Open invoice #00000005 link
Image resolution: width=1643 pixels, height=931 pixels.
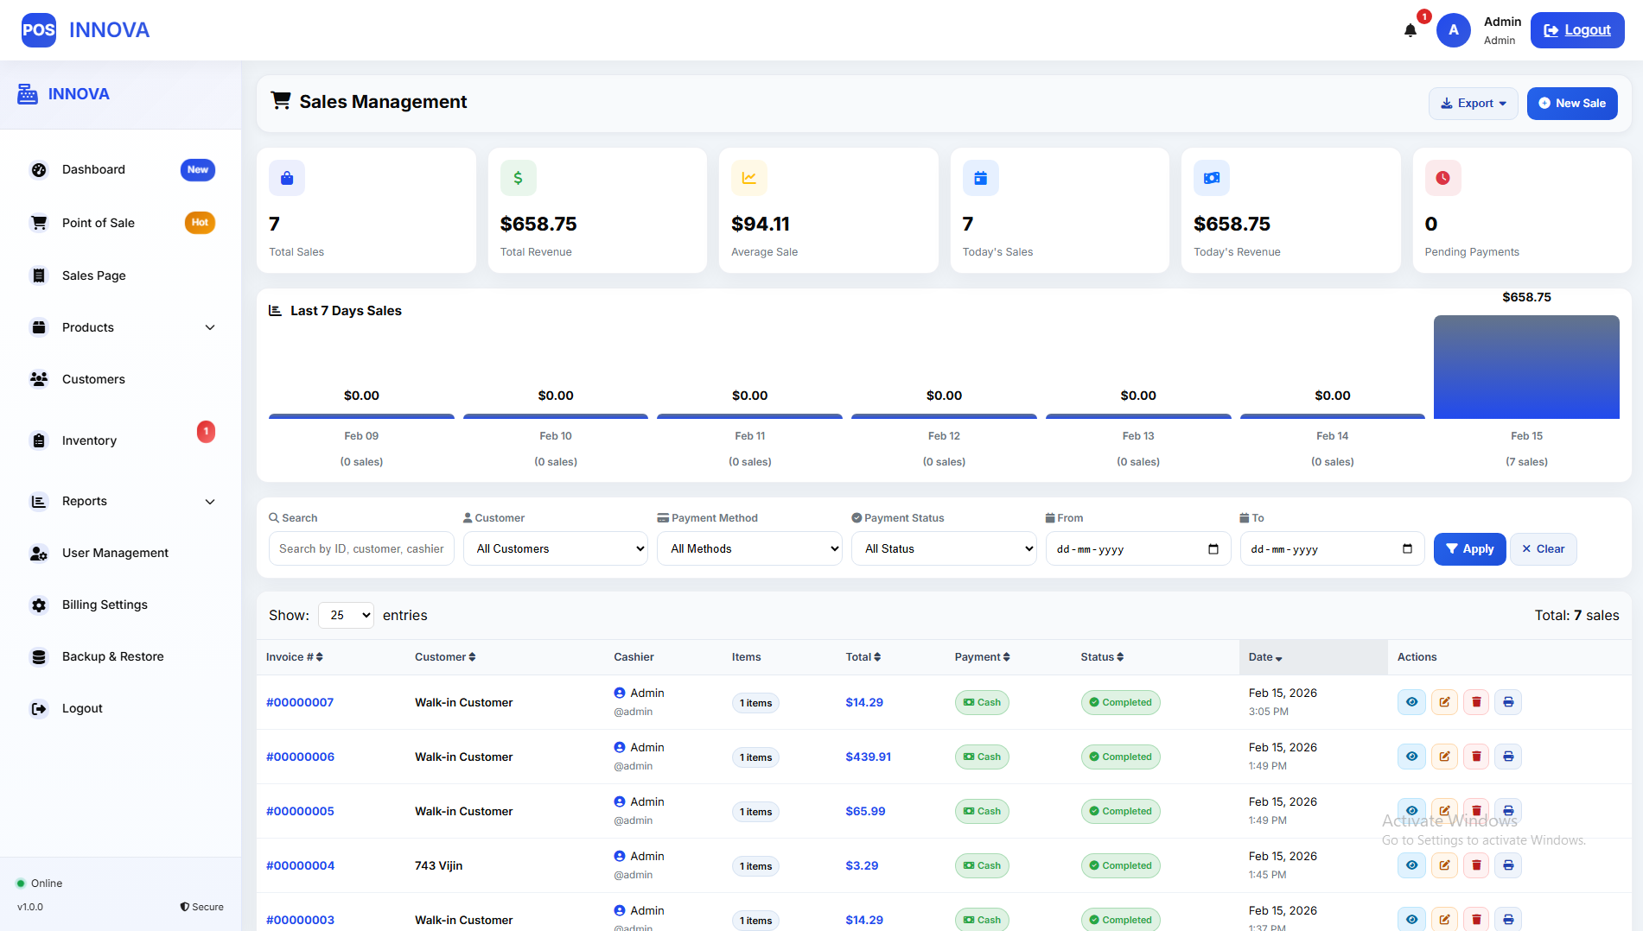300,811
